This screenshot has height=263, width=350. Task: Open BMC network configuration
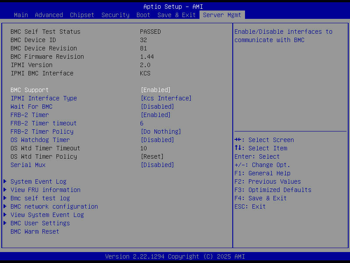point(54,206)
